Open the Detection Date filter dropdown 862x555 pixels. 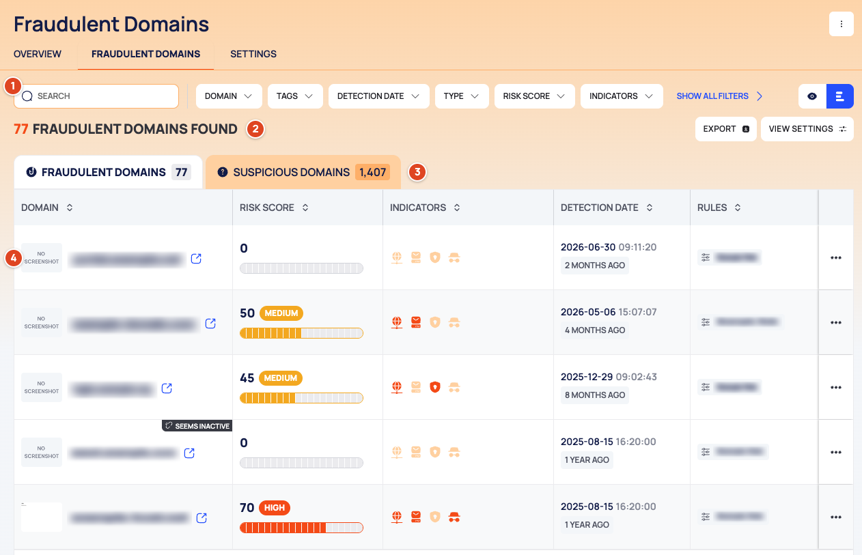[x=378, y=96]
